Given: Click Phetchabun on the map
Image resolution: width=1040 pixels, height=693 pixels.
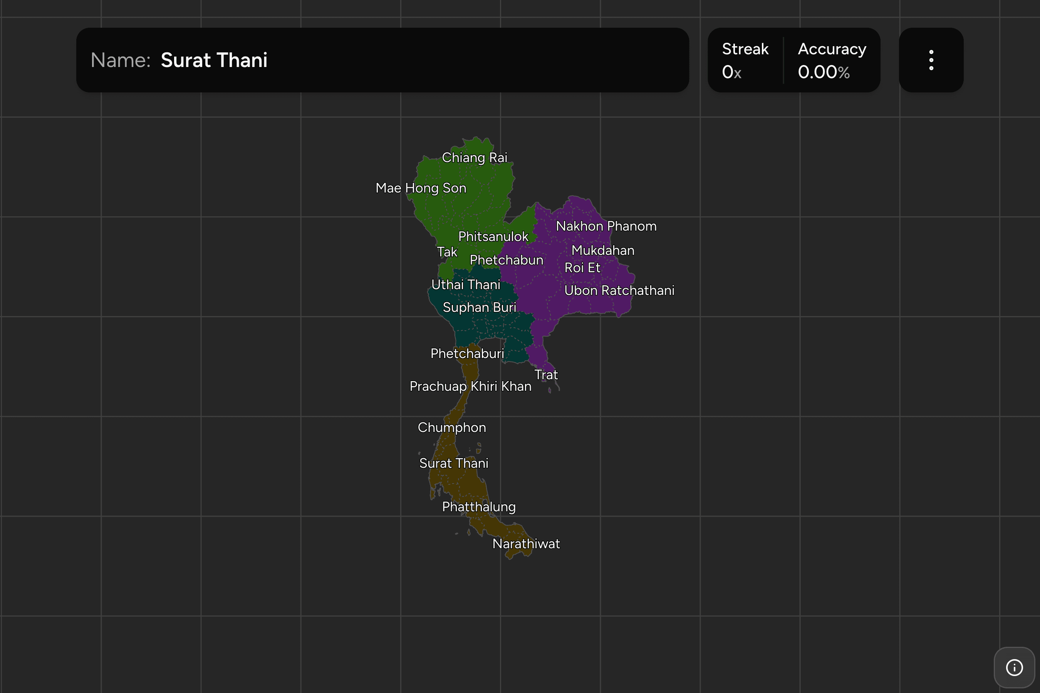Looking at the screenshot, I should (506, 260).
